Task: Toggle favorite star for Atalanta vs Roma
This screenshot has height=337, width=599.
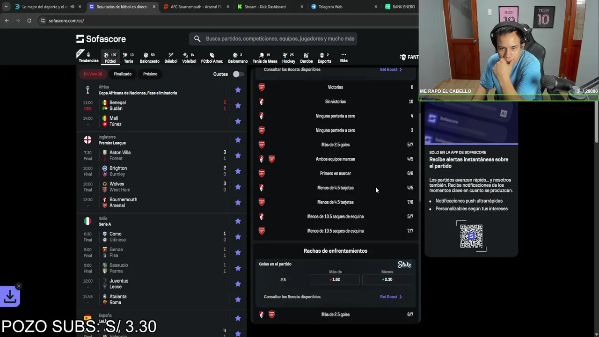Action: (238, 300)
